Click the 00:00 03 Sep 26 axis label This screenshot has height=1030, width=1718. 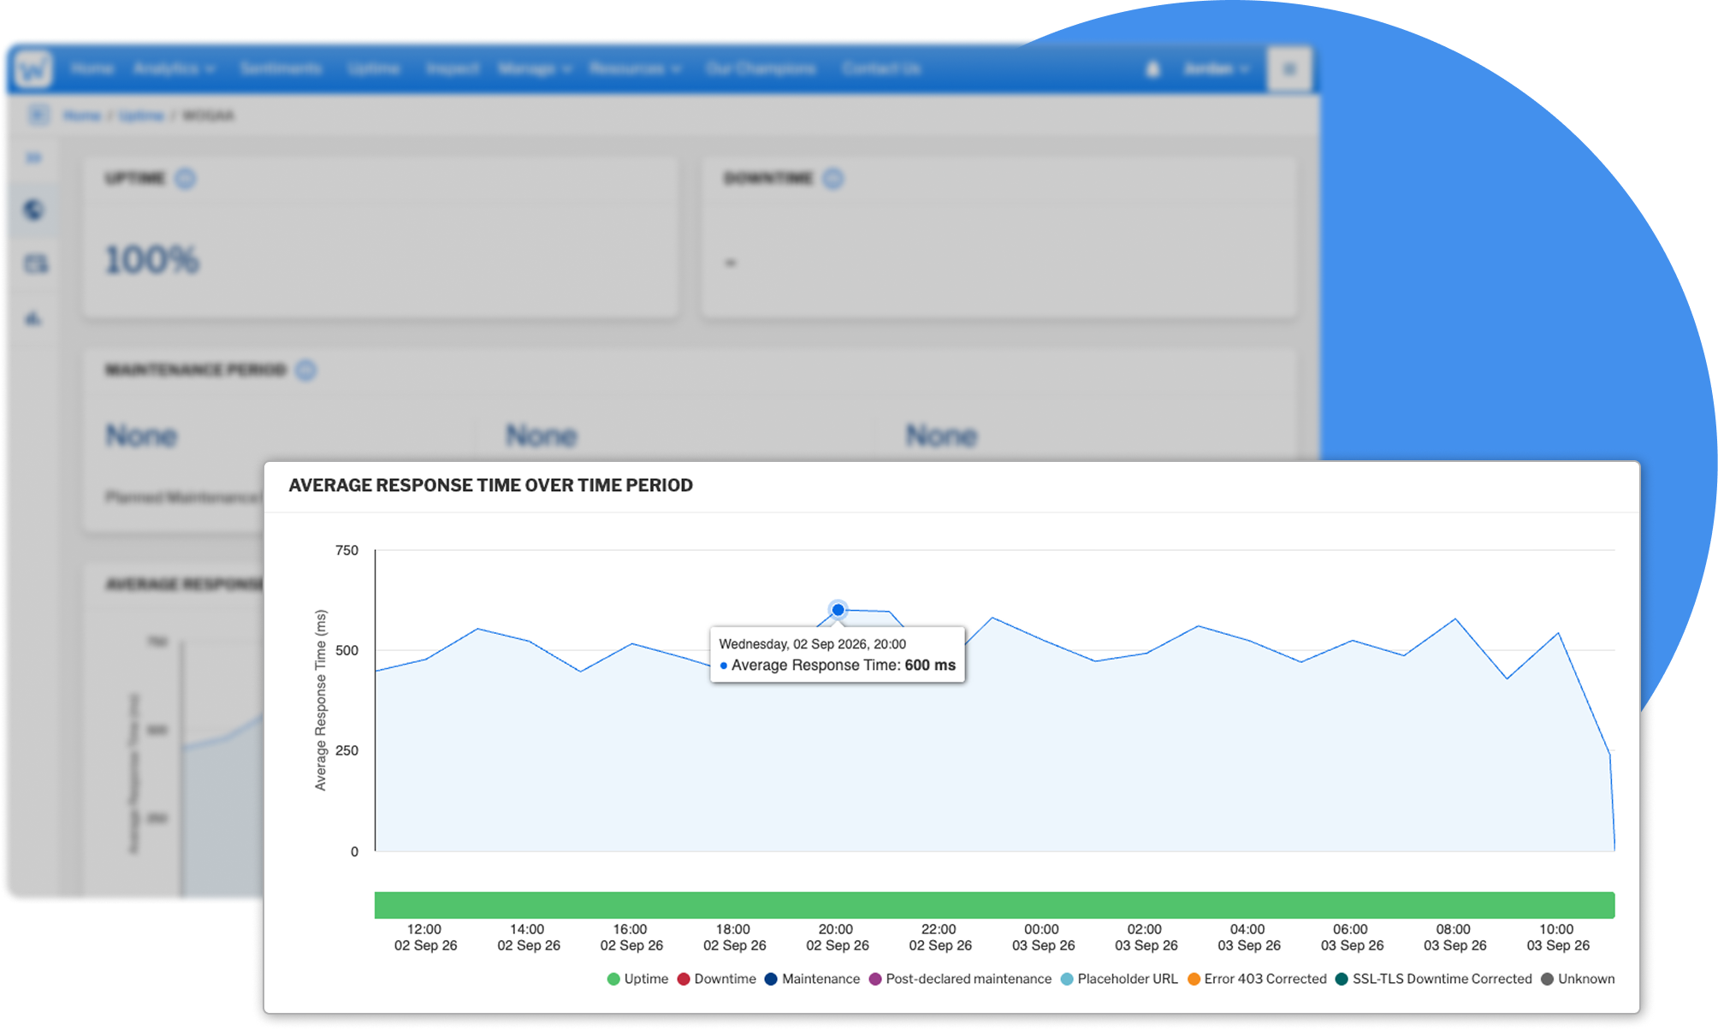[1043, 938]
